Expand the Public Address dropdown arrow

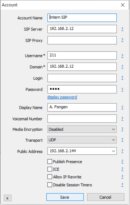tap(113, 151)
